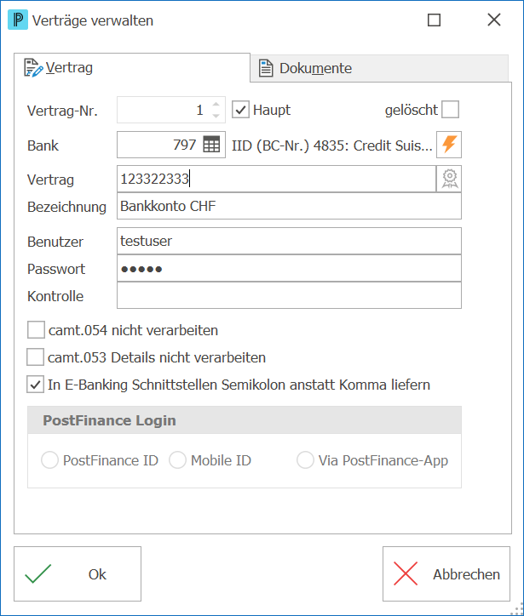The height and width of the screenshot is (616, 524).
Task: Grab the resize grip in the window corner
Action: (516, 608)
